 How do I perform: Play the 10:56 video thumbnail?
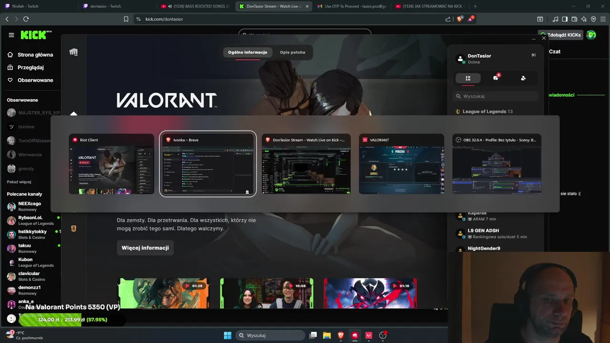(x=266, y=293)
